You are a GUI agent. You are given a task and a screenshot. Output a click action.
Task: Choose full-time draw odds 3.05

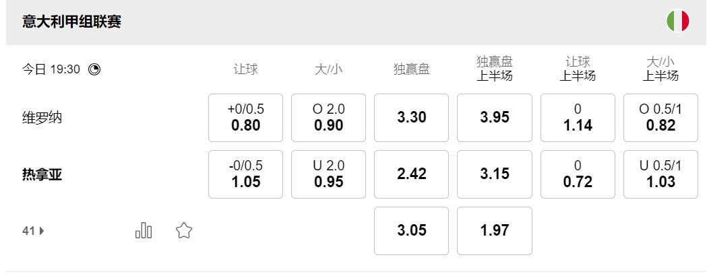(x=411, y=231)
